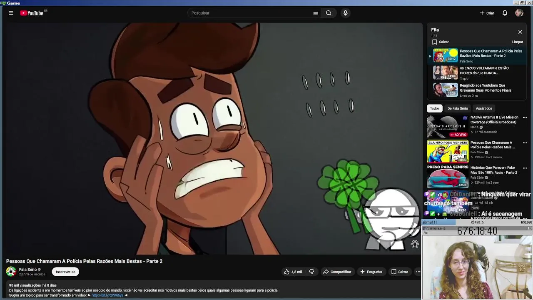This screenshot has height=300, width=533.
Task: Select the De Fala Sério filter chip
Action: click(x=458, y=108)
